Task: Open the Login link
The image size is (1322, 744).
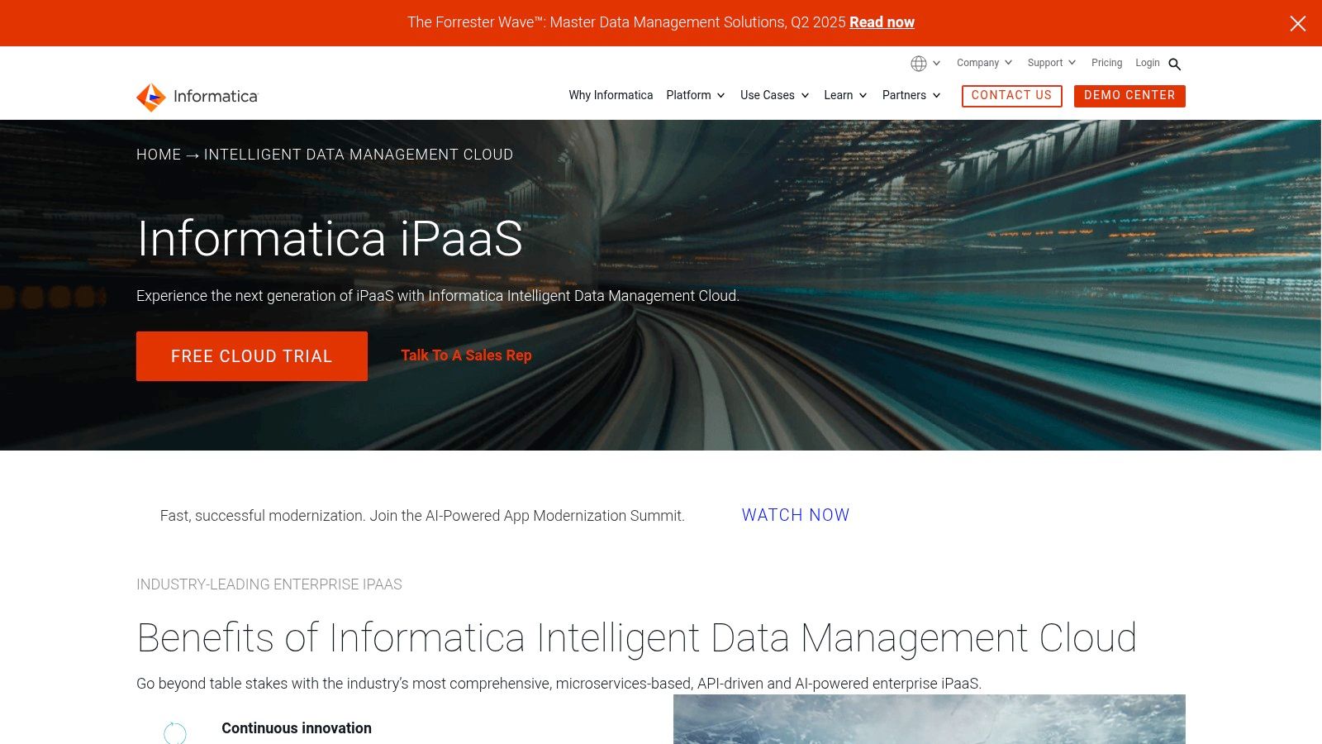Action: [1147, 63]
